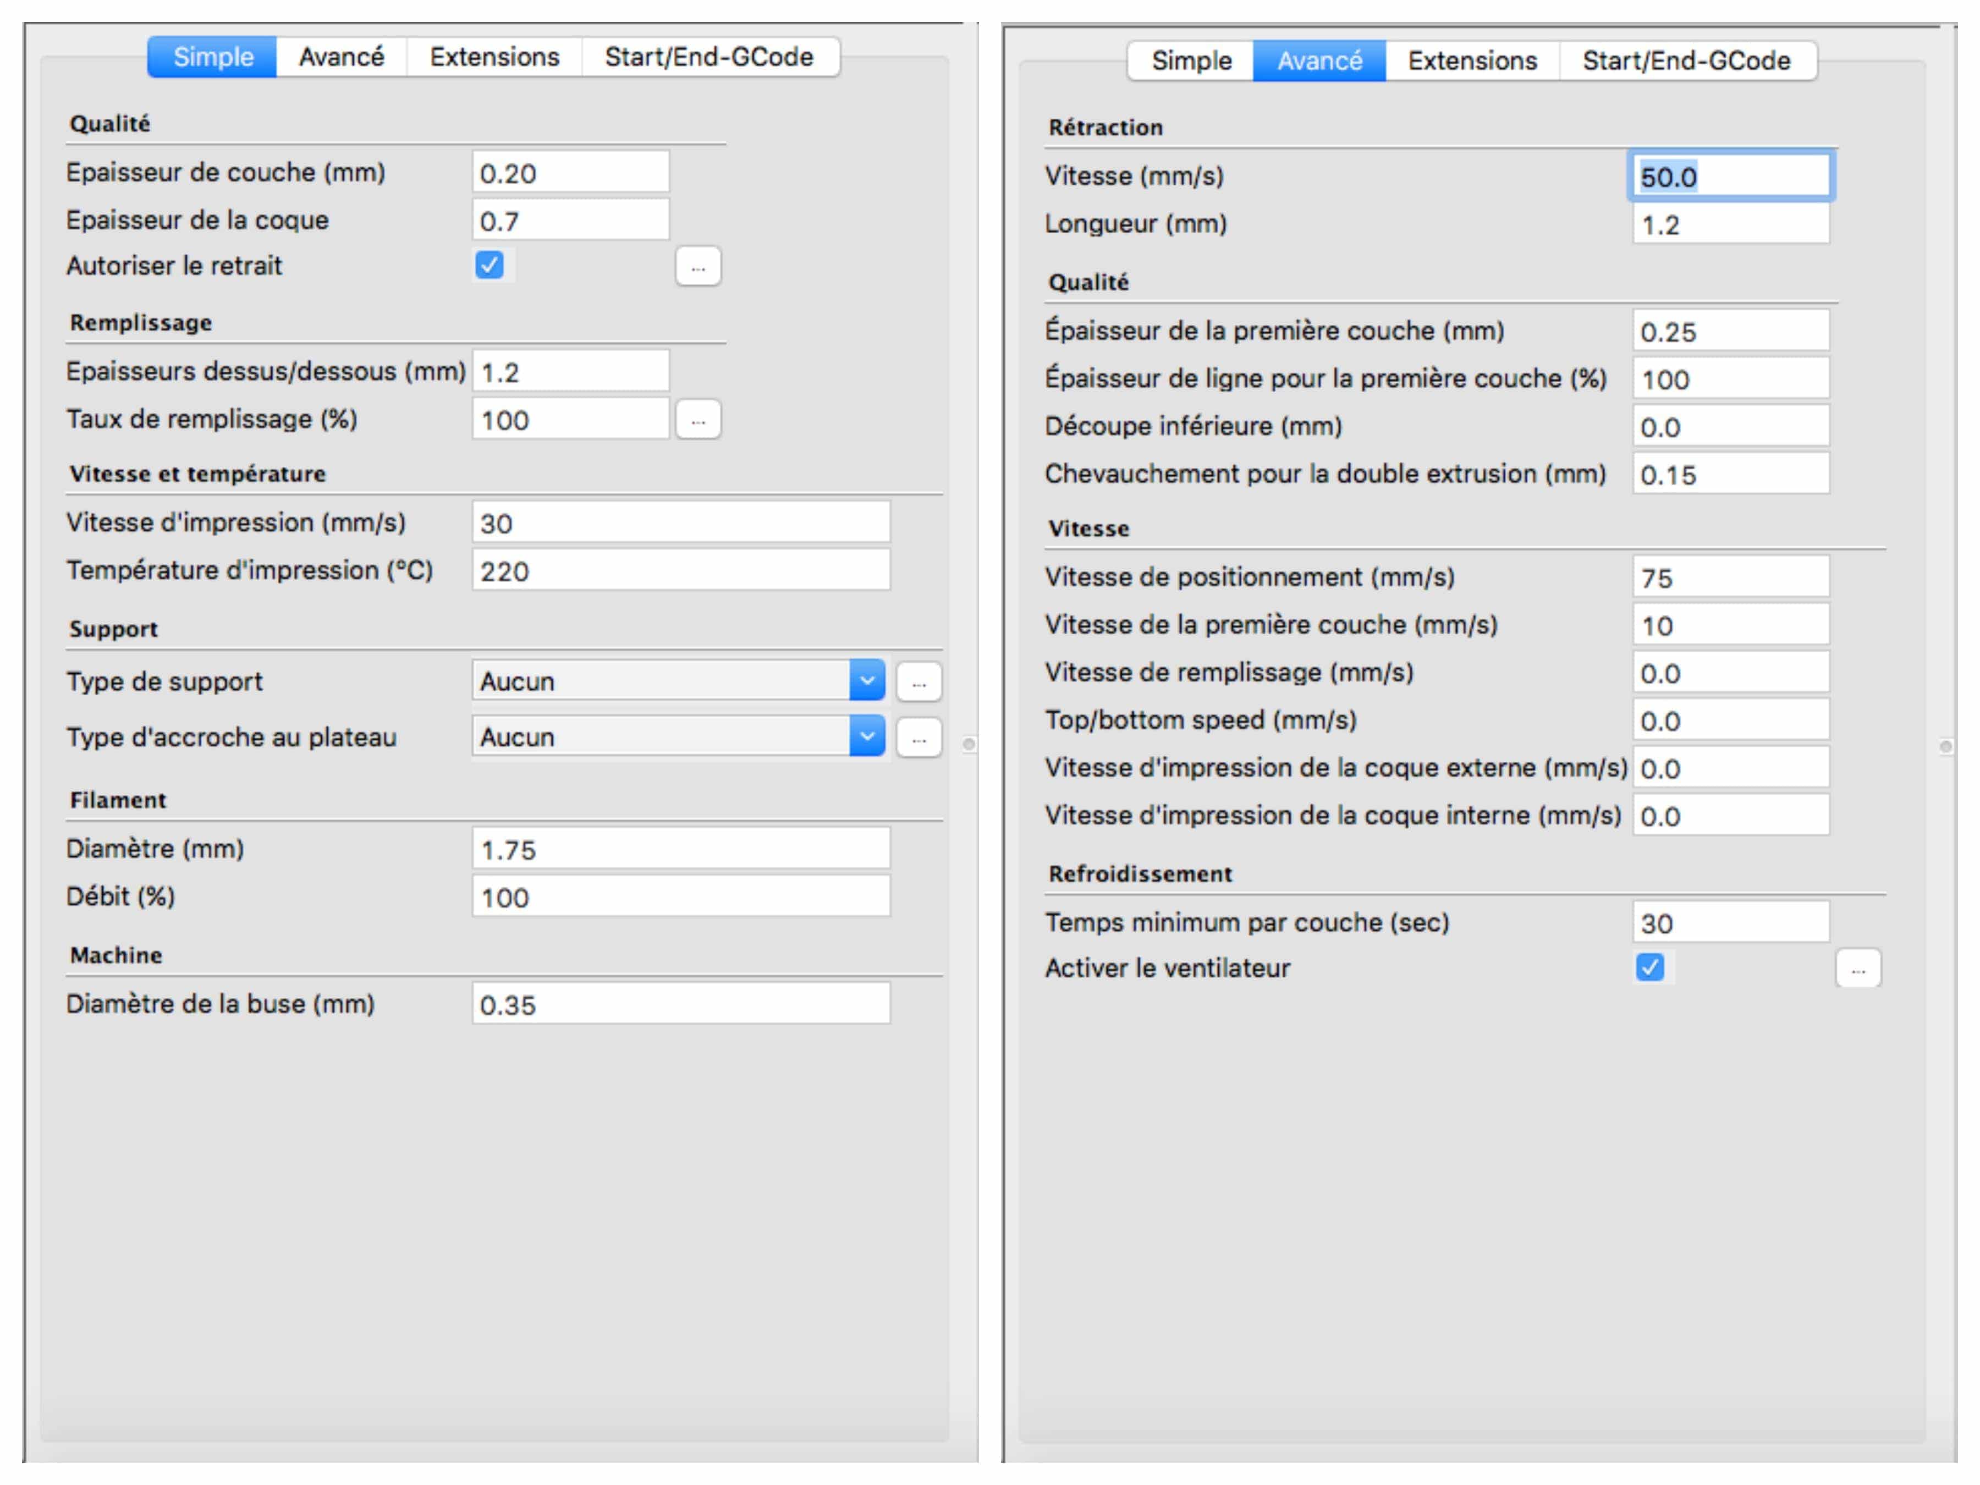Edit Vitesse de la première couche field
Viewport: 1980px width, 1485px height.
pos(1731,625)
